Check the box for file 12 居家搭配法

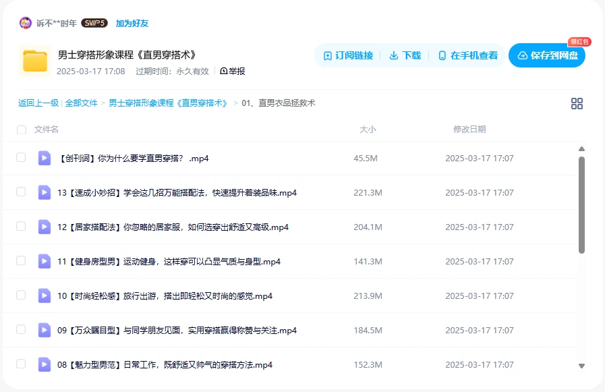point(21,226)
